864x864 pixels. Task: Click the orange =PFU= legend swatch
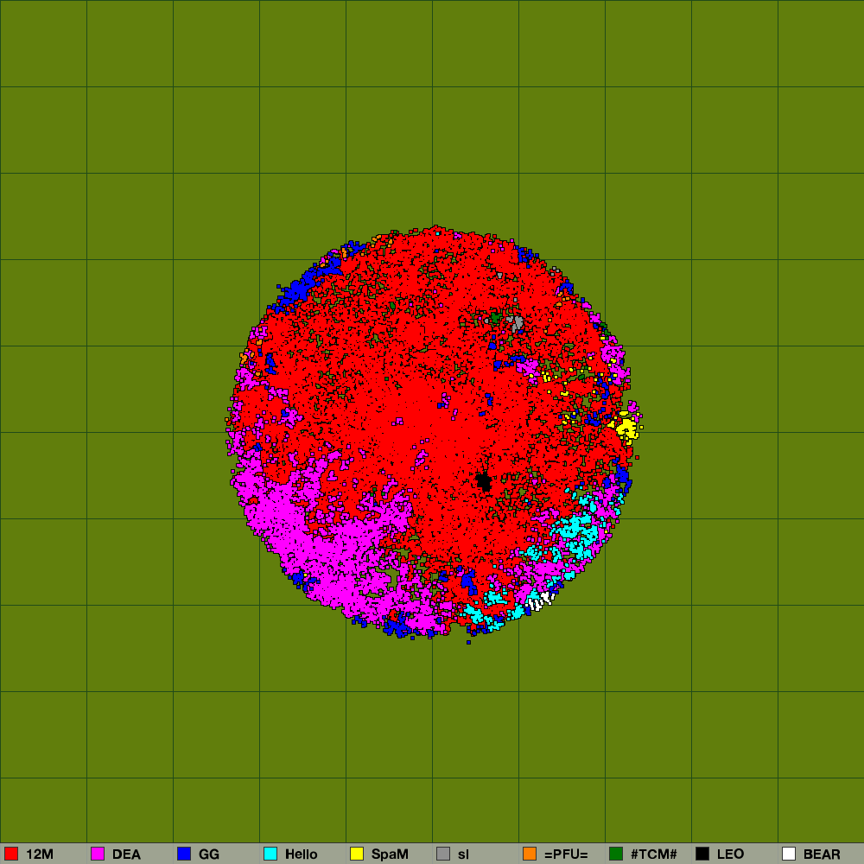[530, 854]
